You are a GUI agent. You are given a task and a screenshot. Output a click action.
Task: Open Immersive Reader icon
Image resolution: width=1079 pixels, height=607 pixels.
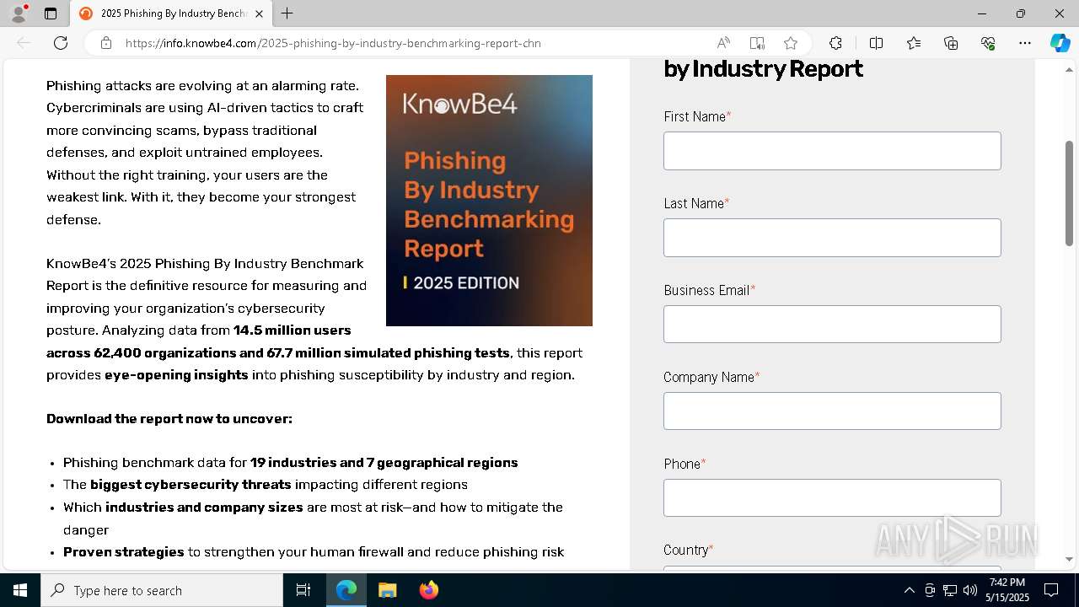pyautogui.click(x=757, y=43)
